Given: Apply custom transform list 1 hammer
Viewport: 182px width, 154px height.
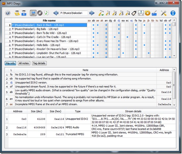Looking at the screenshot, I should point(108,13).
